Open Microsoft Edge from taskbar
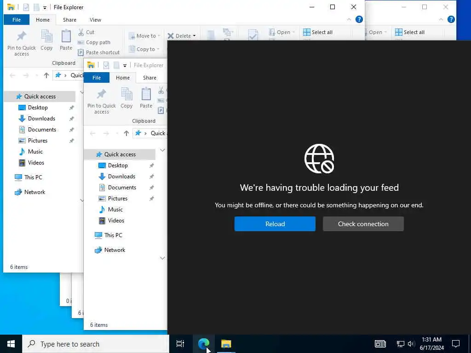This screenshot has width=471, height=353. (x=204, y=344)
